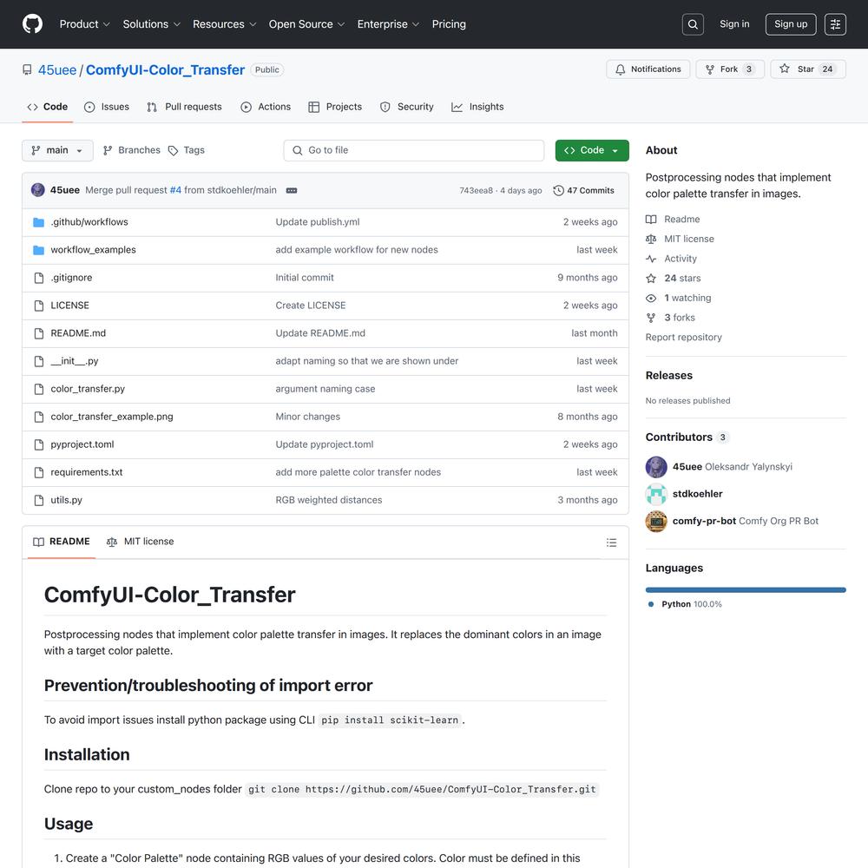Click the GitHub logo icon
This screenshot has height=868, width=868.
(33, 24)
